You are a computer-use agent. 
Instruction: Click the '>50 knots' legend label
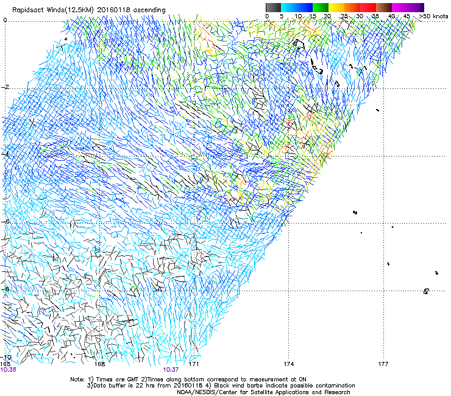point(433,16)
